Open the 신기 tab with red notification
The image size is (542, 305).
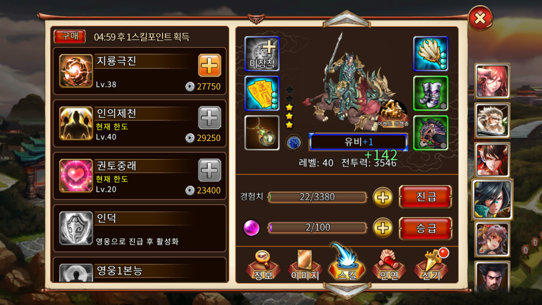click(x=431, y=265)
